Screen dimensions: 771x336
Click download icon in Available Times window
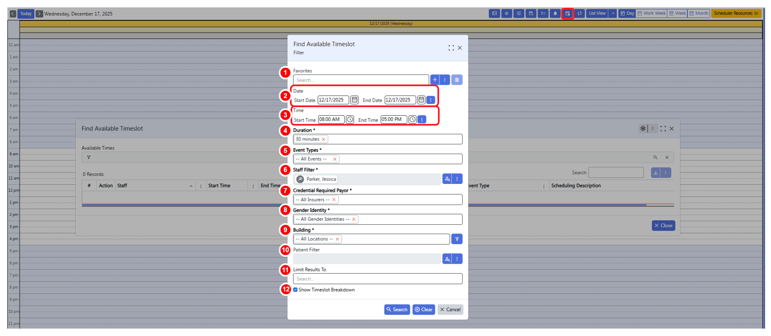pyautogui.click(x=655, y=173)
